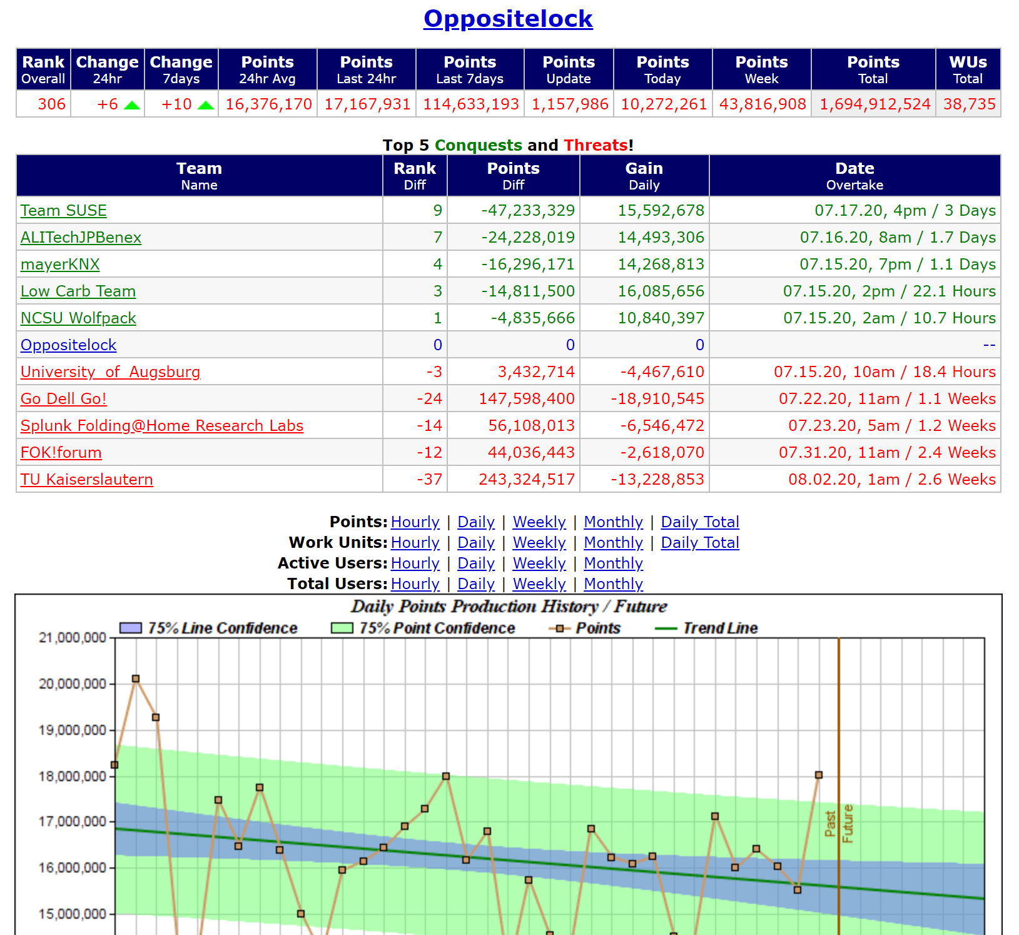Viewport: 1019px width, 935px height.
Task: Click the Oppositelock link in the table
Action: coord(68,345)
